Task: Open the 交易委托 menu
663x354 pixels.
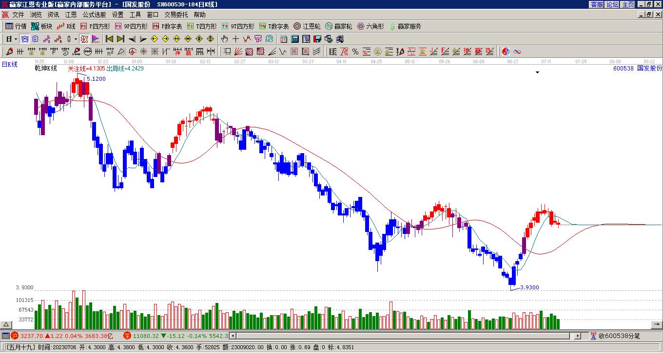Action: click(176, 15)
